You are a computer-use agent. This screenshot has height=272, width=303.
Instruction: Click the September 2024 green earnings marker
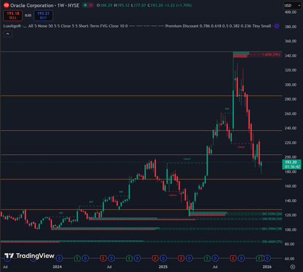pyautogui.click(x=129, y=258)
